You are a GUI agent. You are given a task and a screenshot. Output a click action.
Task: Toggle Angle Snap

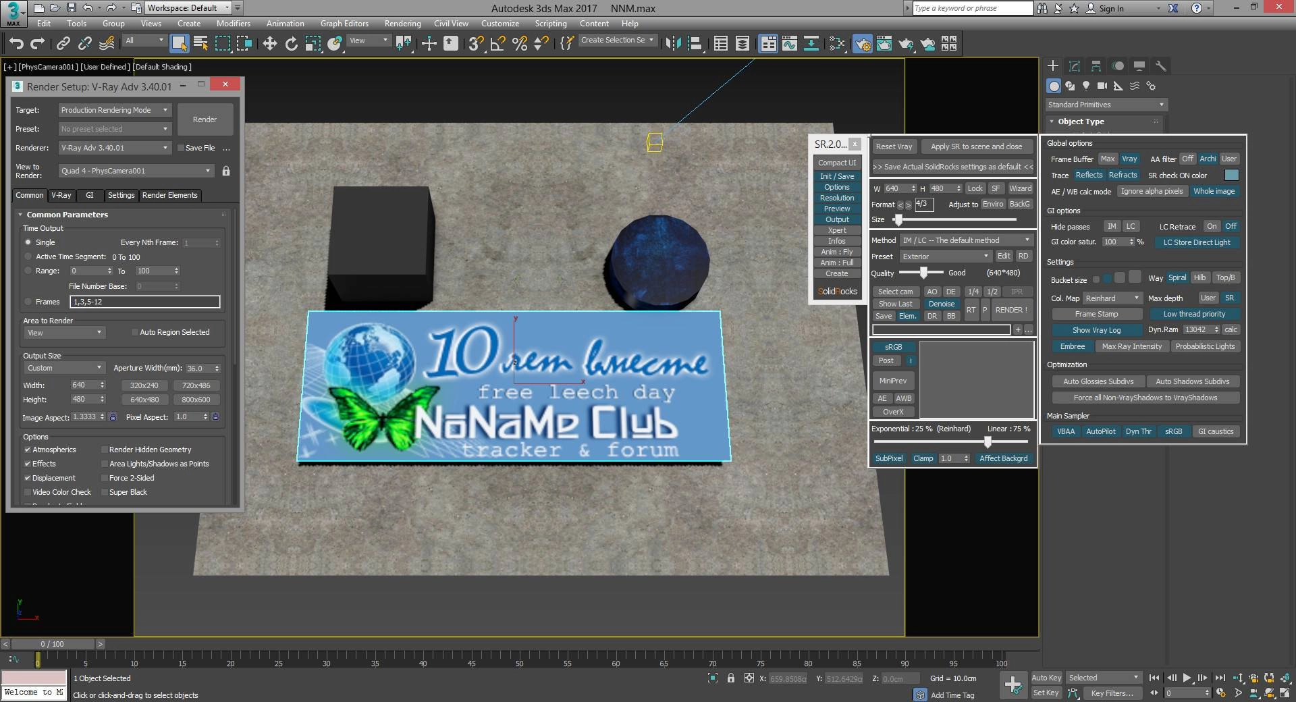pyautogui.click(x=498, y=44)
